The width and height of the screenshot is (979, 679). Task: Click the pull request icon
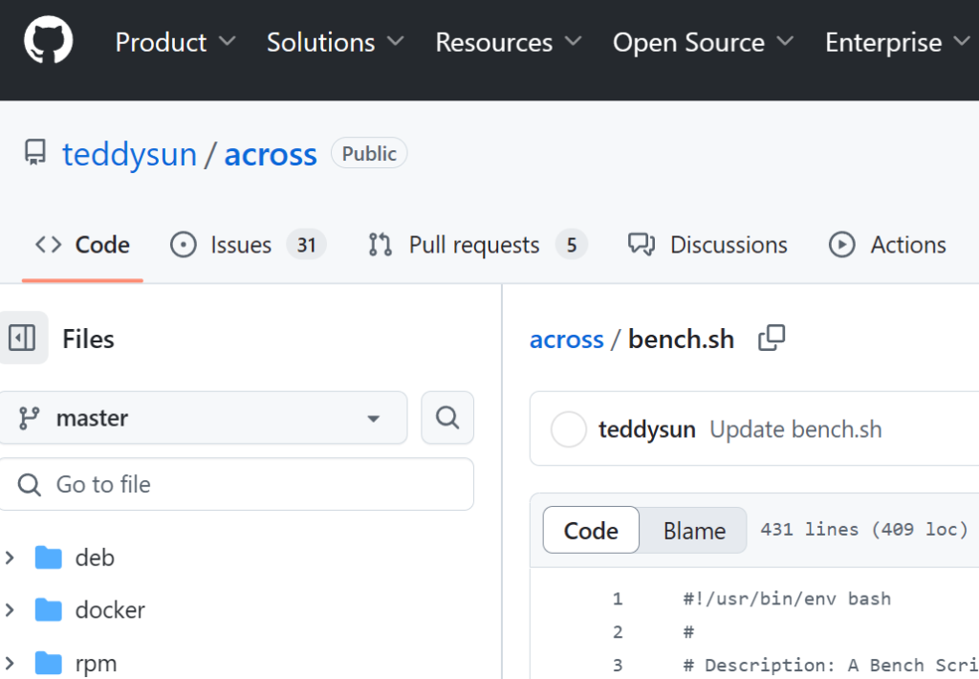[x=380, y=245]
